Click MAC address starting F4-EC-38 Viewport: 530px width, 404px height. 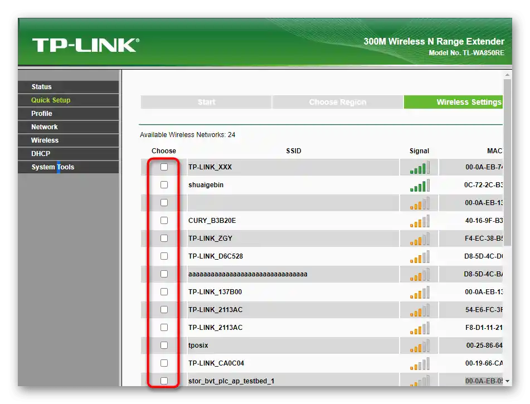(x=484, y=238)
